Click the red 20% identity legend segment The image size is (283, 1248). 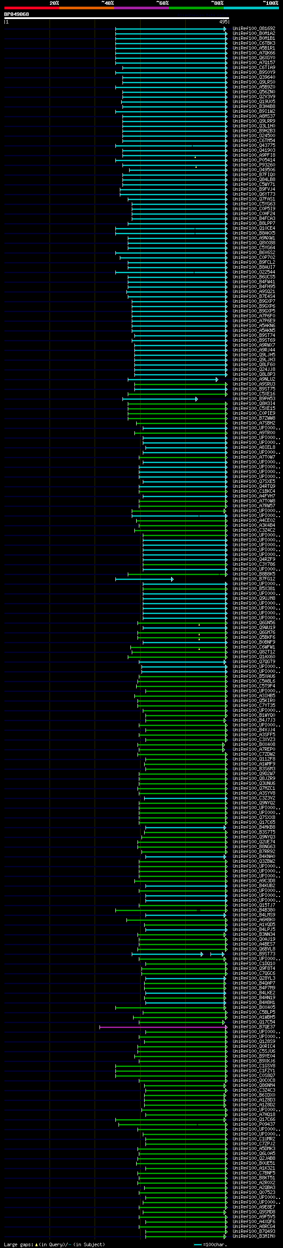pos(31,8)
